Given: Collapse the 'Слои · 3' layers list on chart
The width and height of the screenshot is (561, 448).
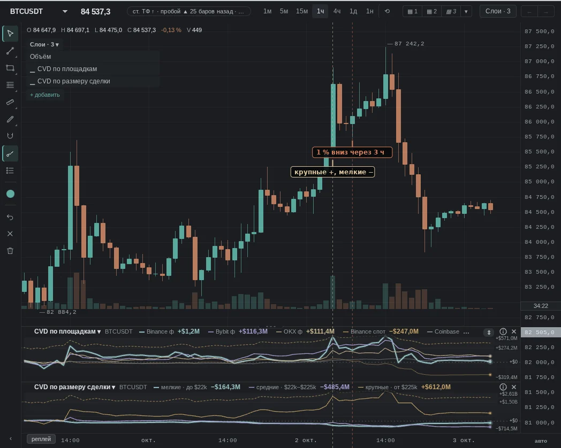Looking at the screenshot, I should point(44,44).
